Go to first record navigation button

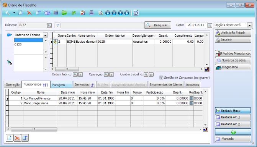click(x=108, y=13)
